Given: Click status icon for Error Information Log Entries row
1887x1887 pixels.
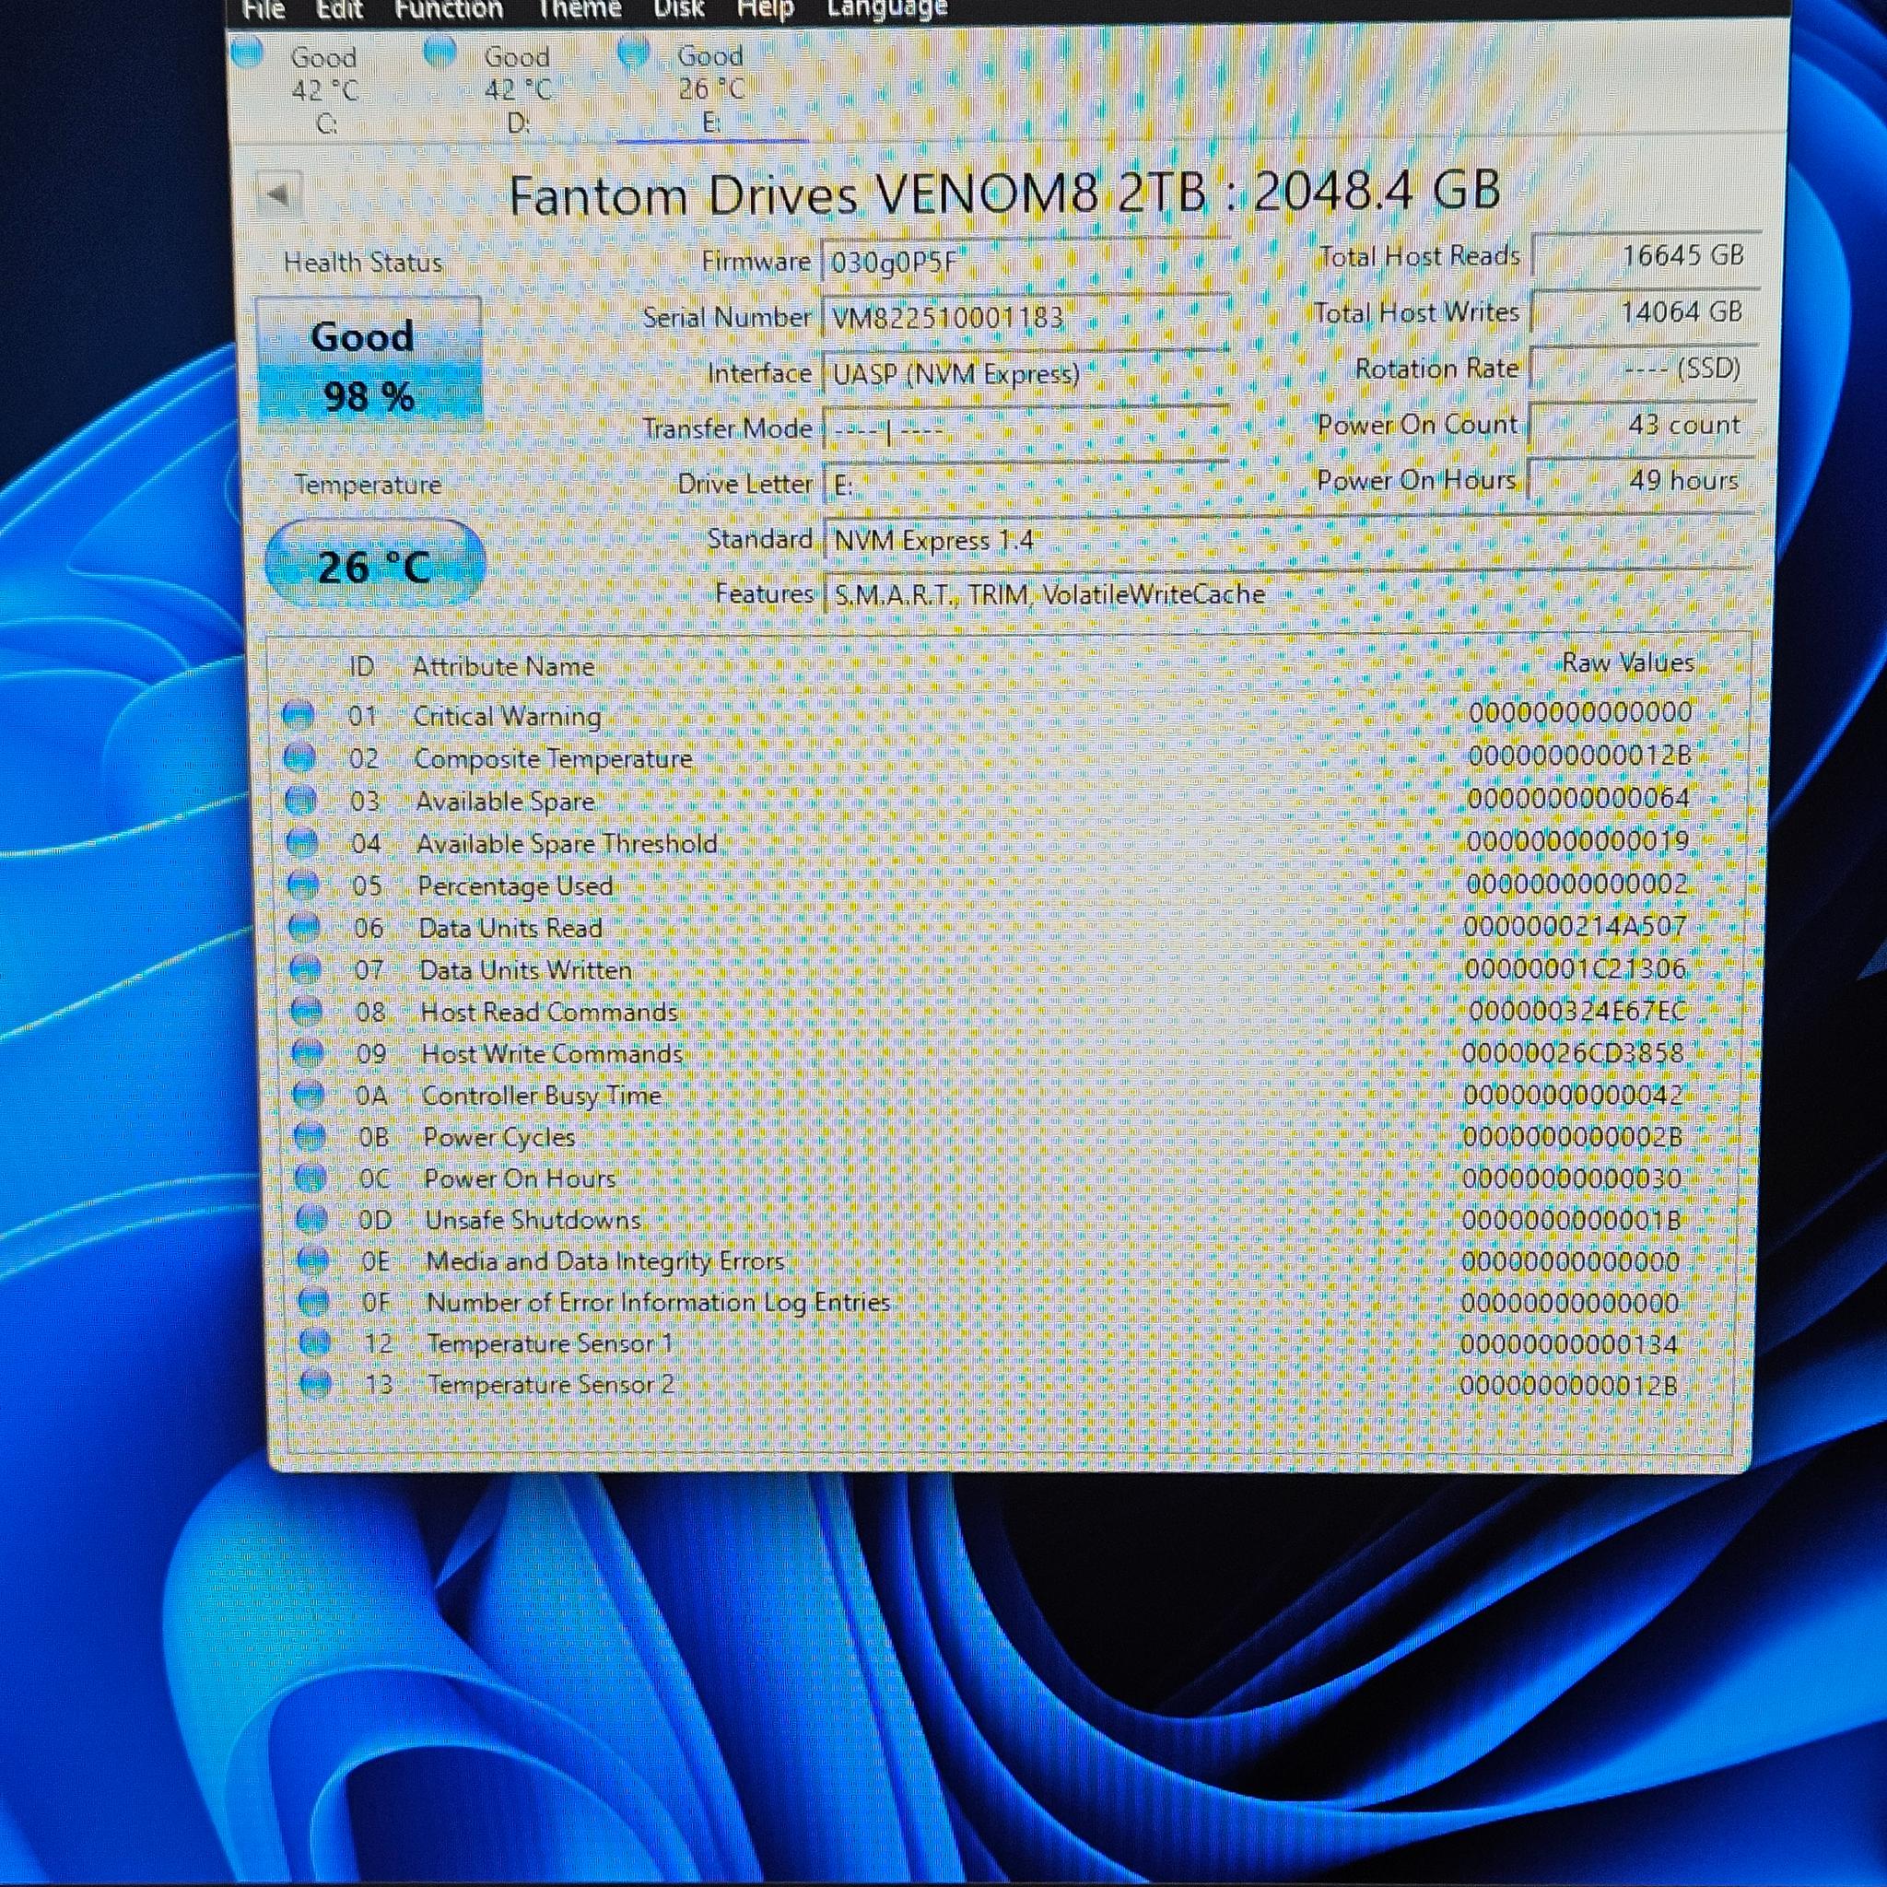Looking at the screenshot, I should click(x=313, y=1301).
